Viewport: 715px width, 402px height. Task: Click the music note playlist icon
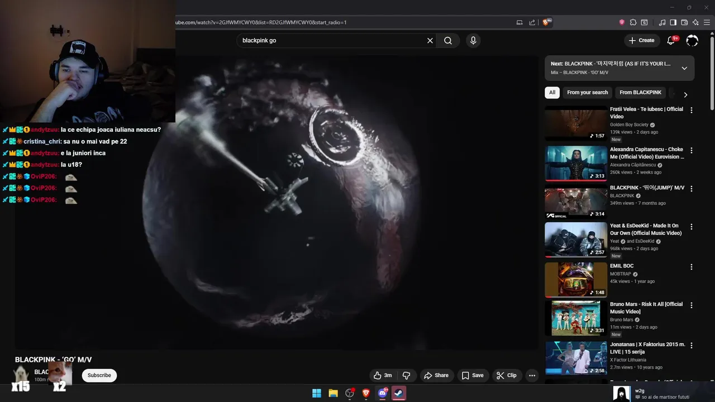(x=662, y=22)
